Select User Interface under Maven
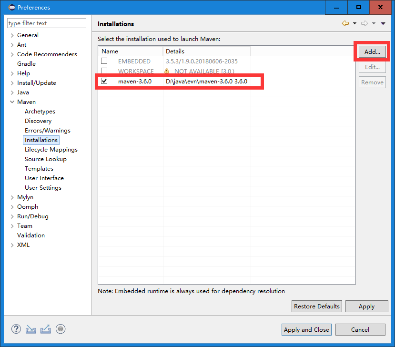The height and width of the screenshot is (347, 395). click(44, 178)
